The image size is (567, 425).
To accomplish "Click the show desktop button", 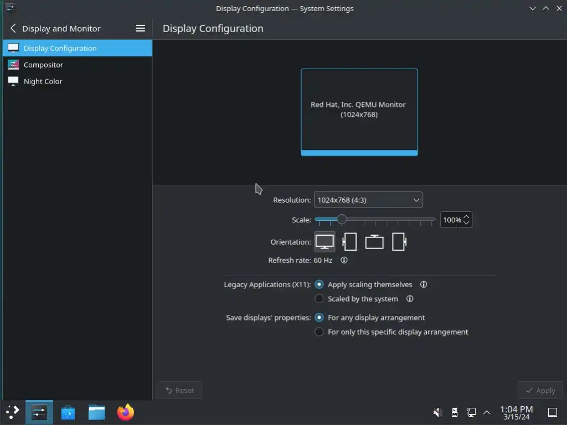I will pyautogui.click(x=553, y=412).
